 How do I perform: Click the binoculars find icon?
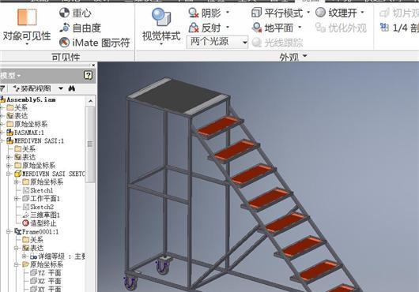[72, 88]
